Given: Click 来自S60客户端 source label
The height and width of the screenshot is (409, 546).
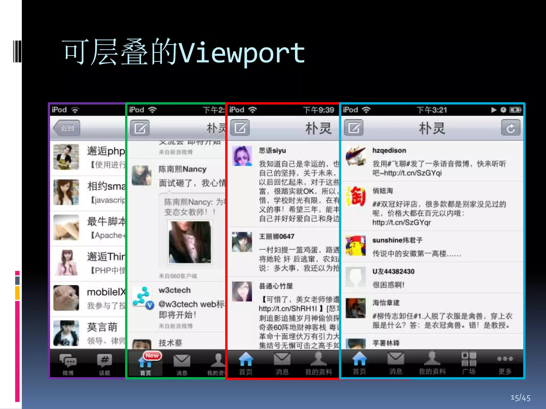Looking at the screenshot, I should point(178,276).
